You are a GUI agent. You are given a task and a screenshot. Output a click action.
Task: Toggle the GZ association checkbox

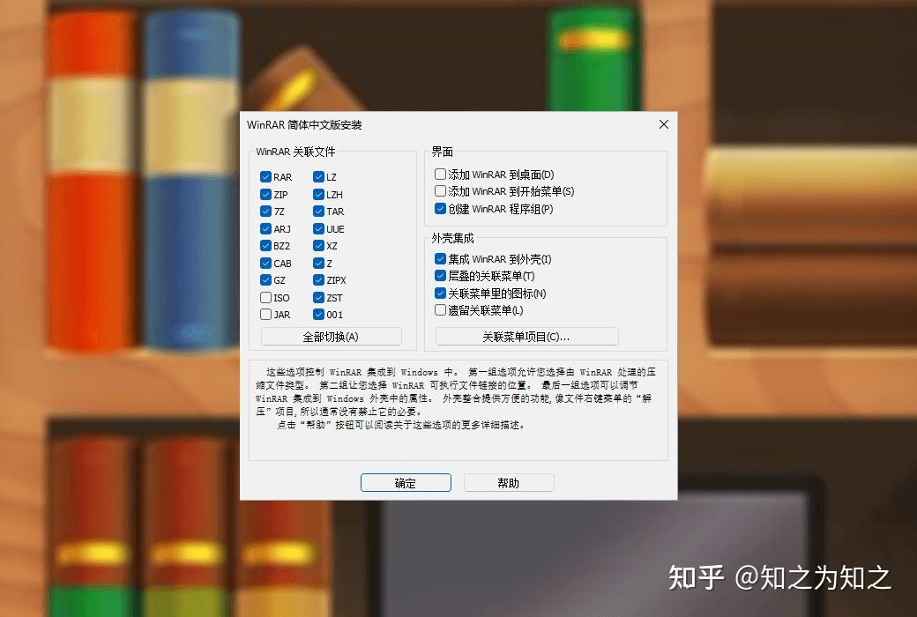pos(265,280)
